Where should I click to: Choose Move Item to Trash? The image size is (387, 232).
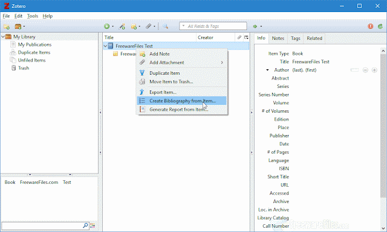(182, 82)
